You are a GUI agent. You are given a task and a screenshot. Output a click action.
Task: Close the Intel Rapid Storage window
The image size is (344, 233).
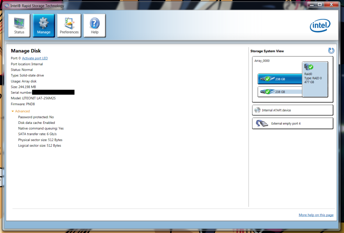(x=331, y=5)
